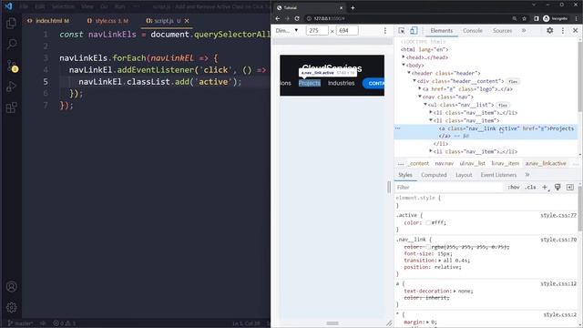This screenshot has height=328, width=583.
Task: Open style.css:70 source link for .nav__link
Action: pyautogui.click(x=558, y=240)
